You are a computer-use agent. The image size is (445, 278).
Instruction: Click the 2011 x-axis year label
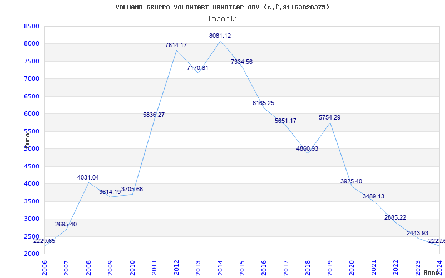pyautogui.click(x=155, y=268)
